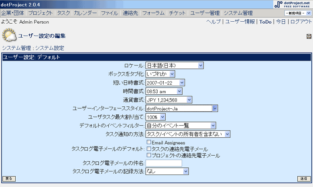
Task: Click the sun and cloud settings icon
Action: [9, 35]
